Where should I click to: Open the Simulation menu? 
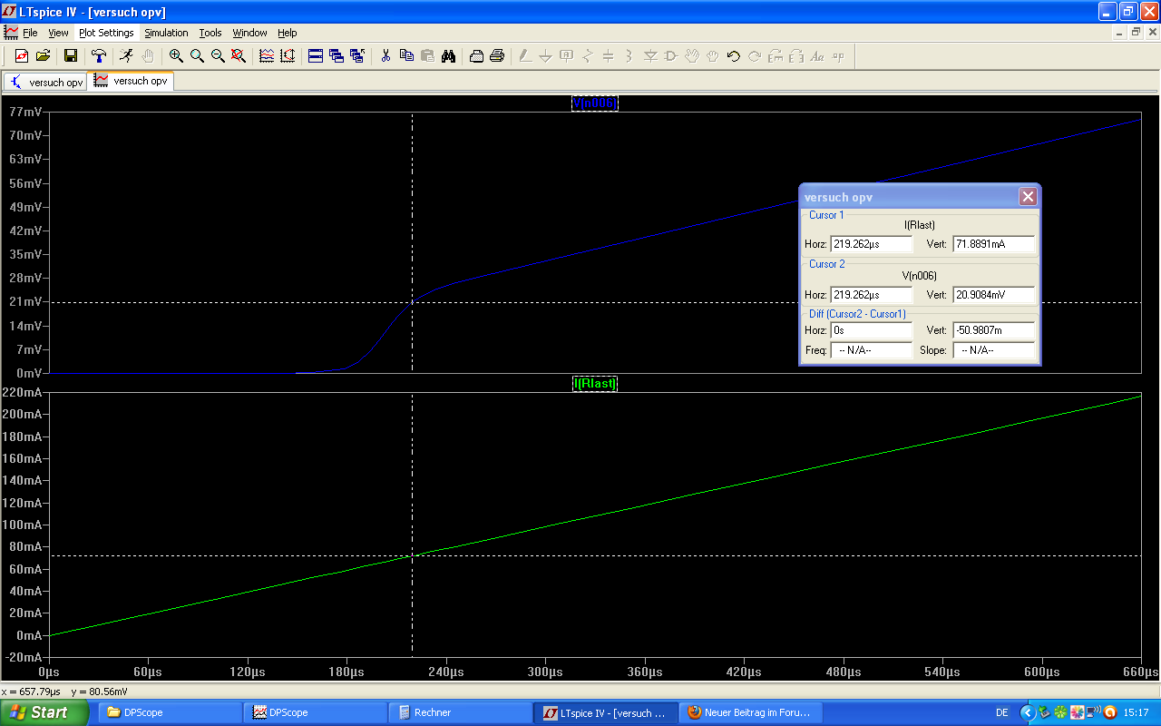tap(166, 33)
